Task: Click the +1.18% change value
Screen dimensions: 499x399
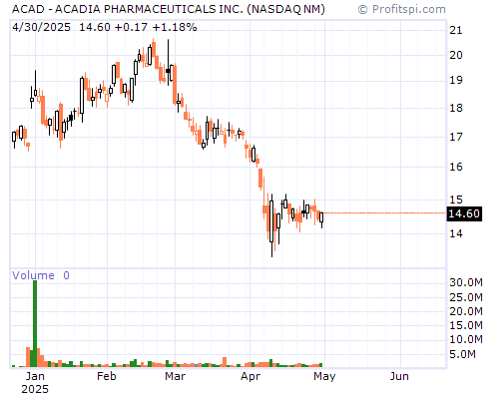Action: [x=175, y=27]
